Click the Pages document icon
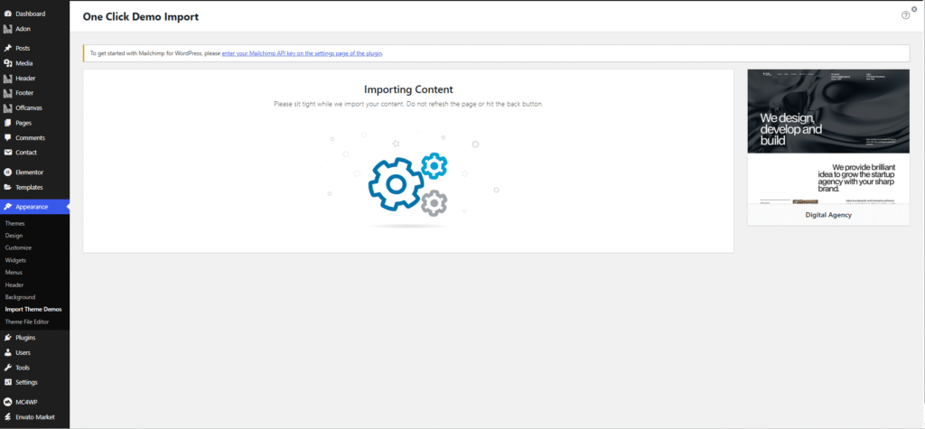This screenshot has height=429, width=925. pyautogui.click(x=7, y=123)
